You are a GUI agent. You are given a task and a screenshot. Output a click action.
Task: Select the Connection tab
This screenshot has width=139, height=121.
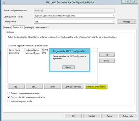pos(18,27)
